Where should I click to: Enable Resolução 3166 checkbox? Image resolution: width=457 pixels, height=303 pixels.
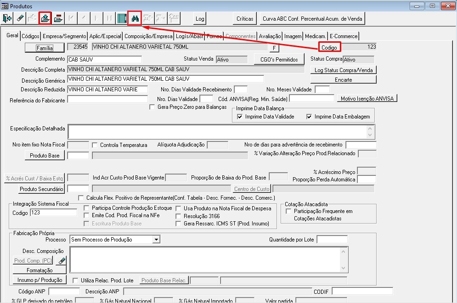click(178, 216)
